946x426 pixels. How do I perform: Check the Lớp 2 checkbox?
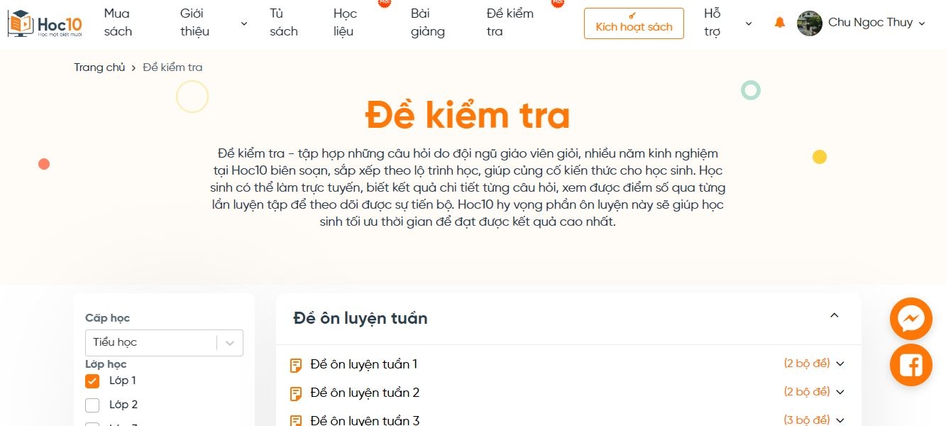[x=92, y=405]
